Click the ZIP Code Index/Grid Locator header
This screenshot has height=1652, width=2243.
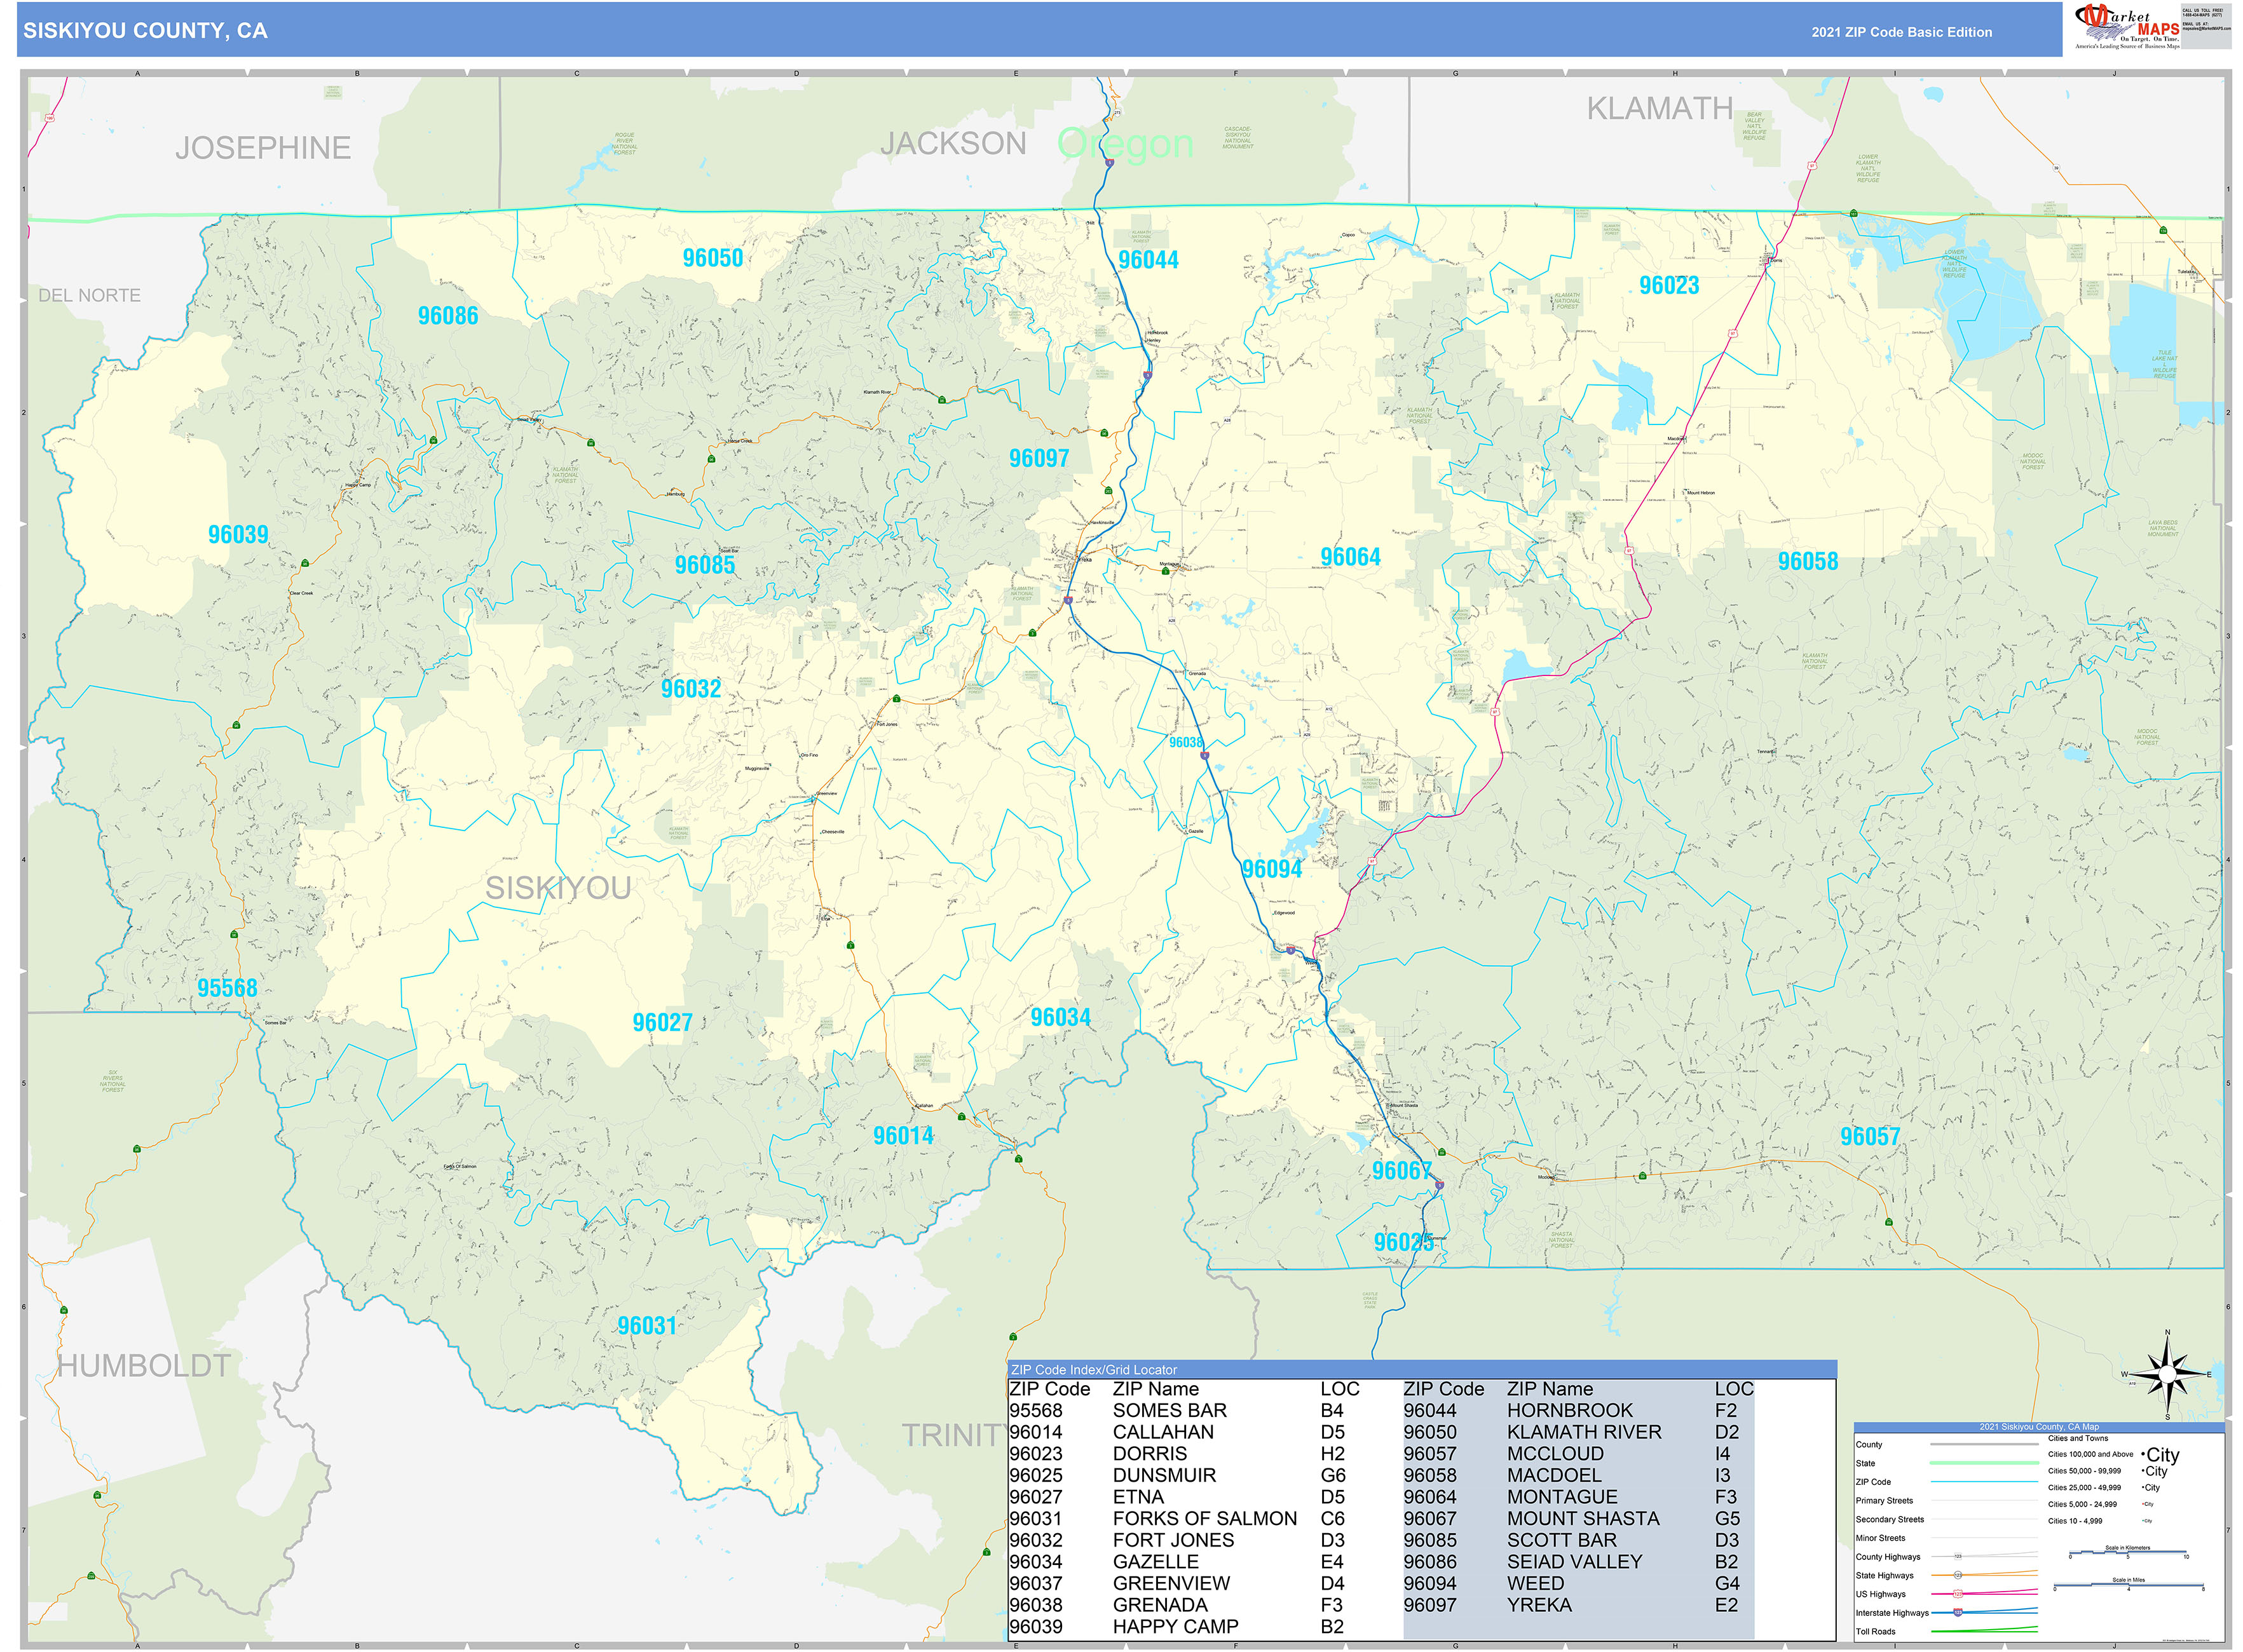click(x=1093, y=1370)
